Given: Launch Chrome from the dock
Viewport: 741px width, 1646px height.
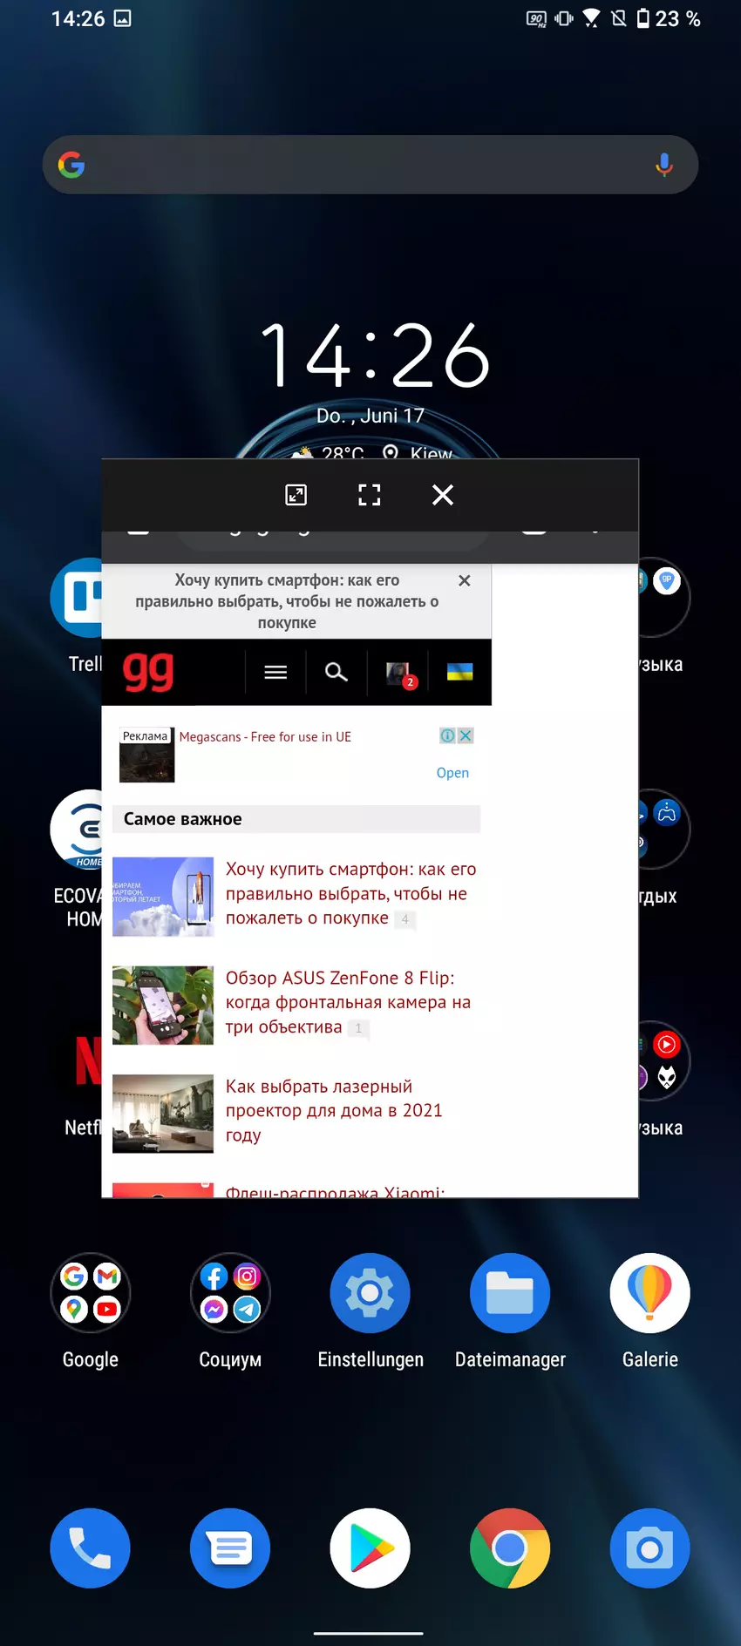Looking at the screenshot, I should [510, 1548].
